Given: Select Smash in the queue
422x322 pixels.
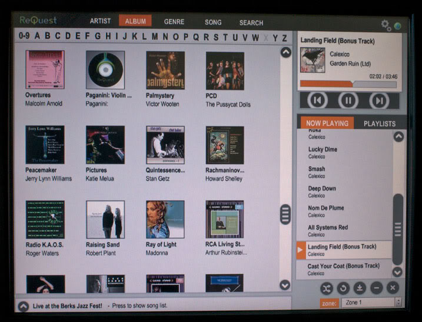Looking at the screenshot, I should tap(344, 172).
